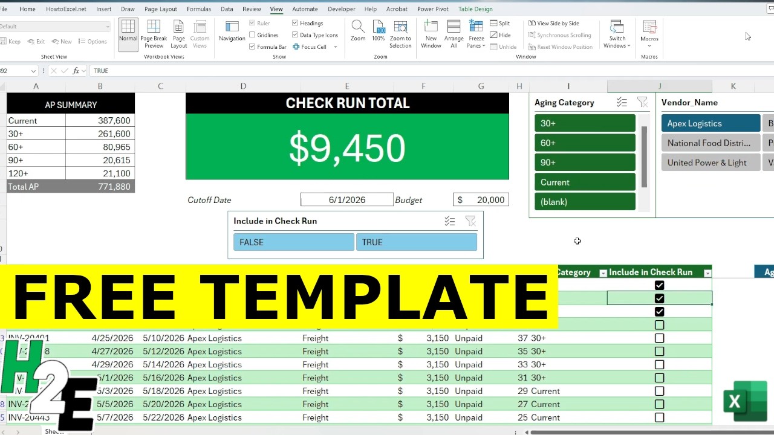Set zoom to 100%
774x435 pixels.
tap(379, 31)
